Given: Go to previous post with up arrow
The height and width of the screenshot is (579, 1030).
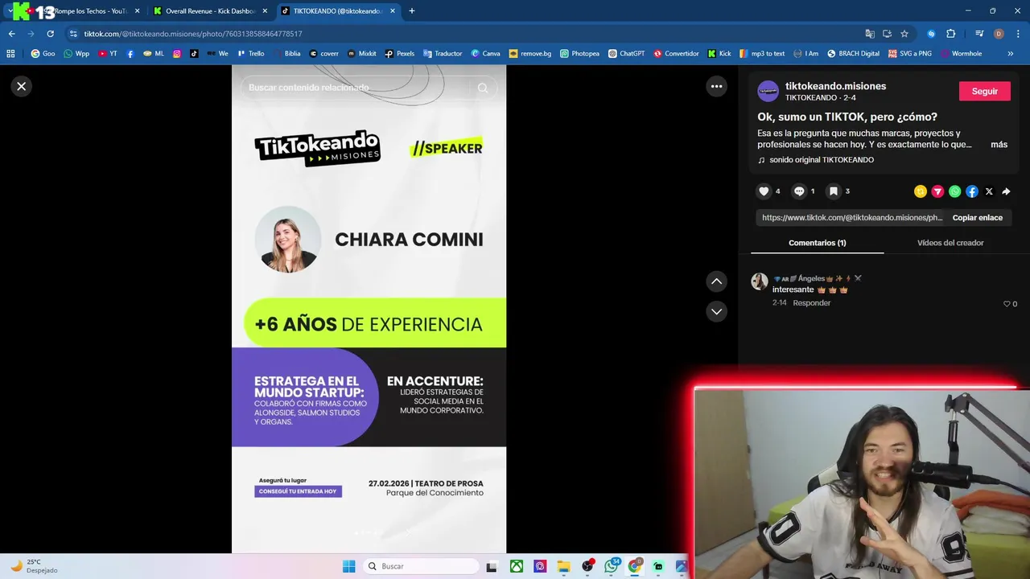Looking at the screenshot, I should point(716,281).
